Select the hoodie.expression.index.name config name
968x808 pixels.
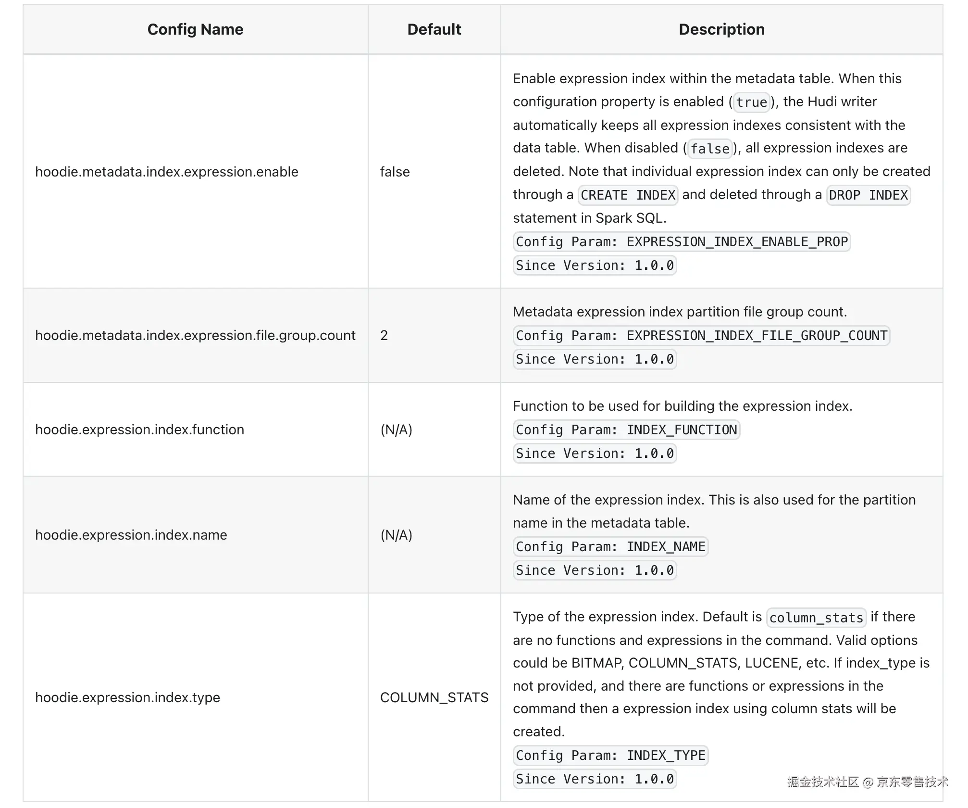click(x=131, y=535)
